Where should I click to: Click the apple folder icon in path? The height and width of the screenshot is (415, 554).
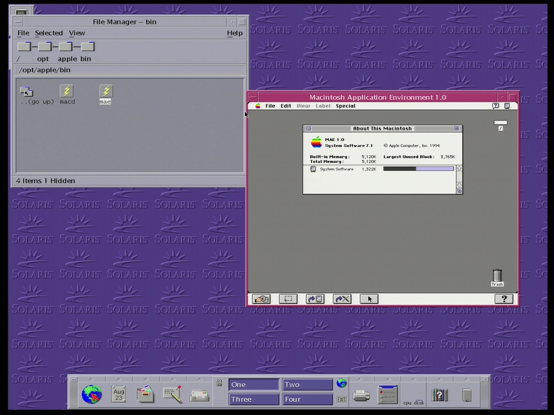click(x=65, y=46)
